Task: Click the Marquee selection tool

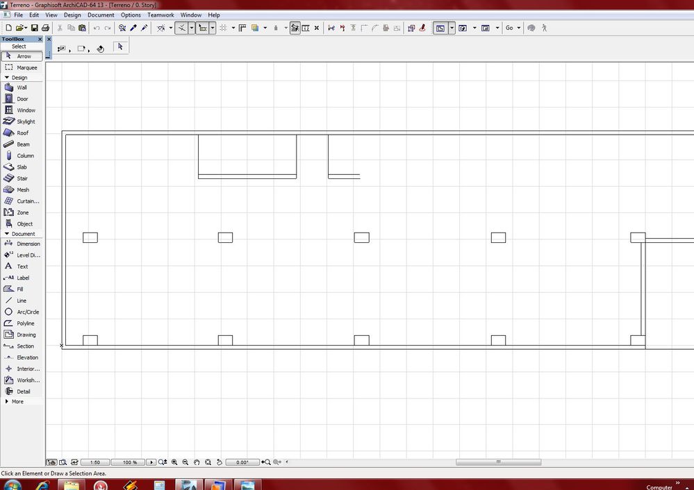Action: pyautogui.click(x=22, y=67)
